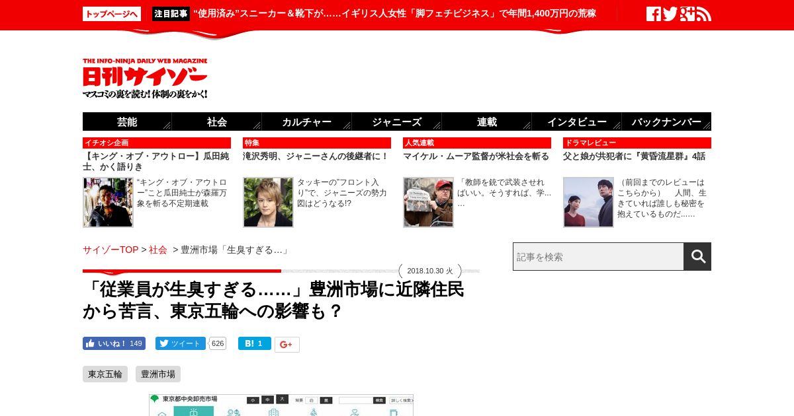Image resolution: width=794 pixels, height=416 pixels.
Task: Open the カルチャー menu item
Action: click(307, 121)
